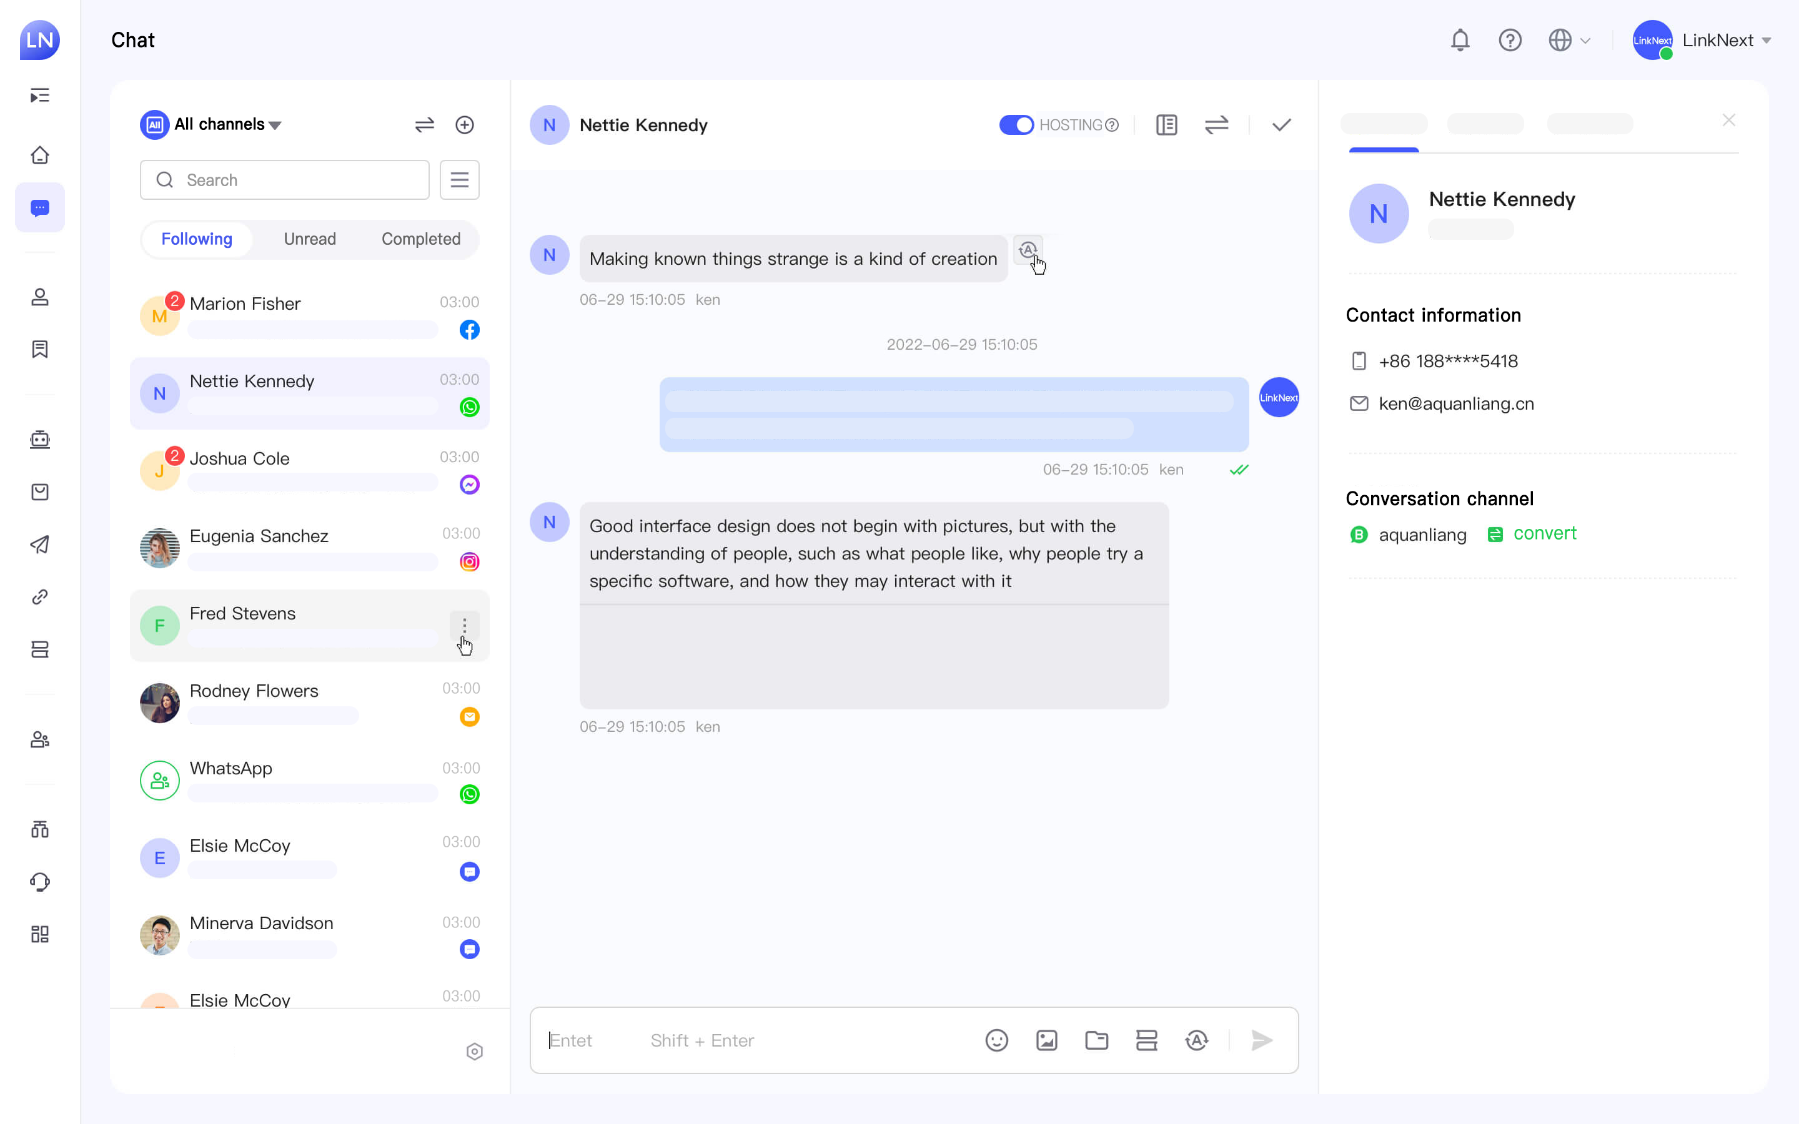Attach an image using picture icon
This screenshot has height=1124, width=1799.
(x=1046, y=1040)
